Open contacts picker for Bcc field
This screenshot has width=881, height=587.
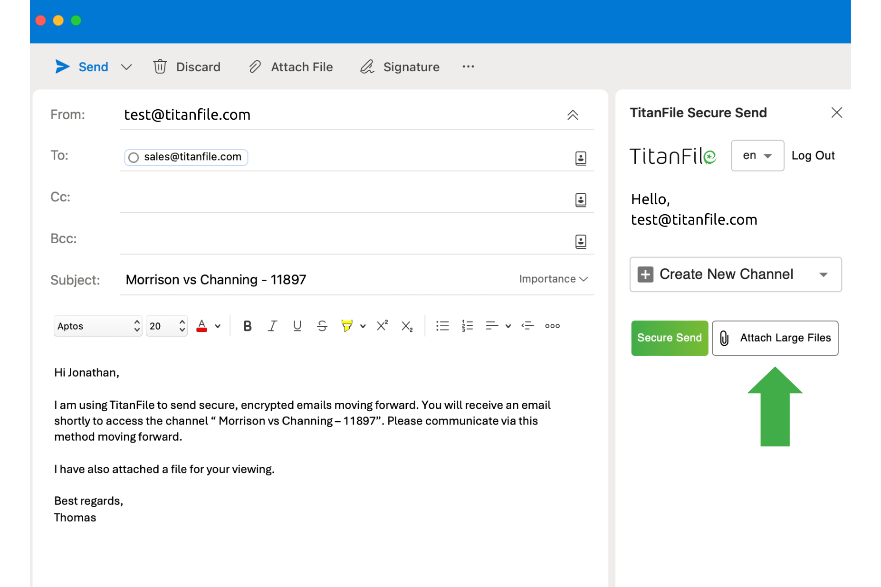581,242
